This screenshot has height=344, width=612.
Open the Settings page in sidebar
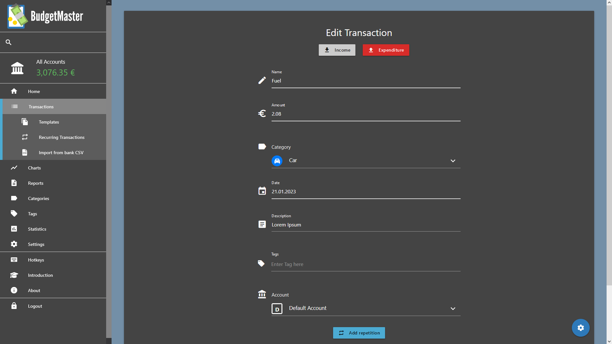click(x=53, y=244)
